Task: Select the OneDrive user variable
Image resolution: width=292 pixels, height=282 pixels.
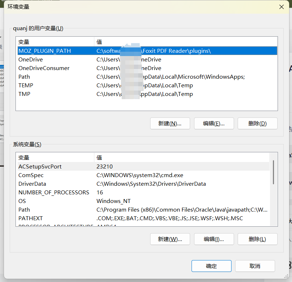Action: click(x=54, y=59)
